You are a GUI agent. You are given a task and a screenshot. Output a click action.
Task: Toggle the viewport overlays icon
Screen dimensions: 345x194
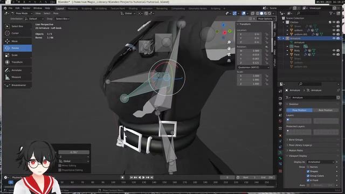coord(244,13)
